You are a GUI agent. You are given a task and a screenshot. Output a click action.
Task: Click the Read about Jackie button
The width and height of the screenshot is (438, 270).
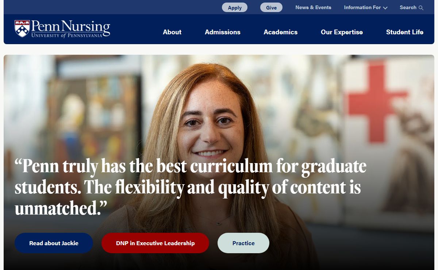point(54,243)
